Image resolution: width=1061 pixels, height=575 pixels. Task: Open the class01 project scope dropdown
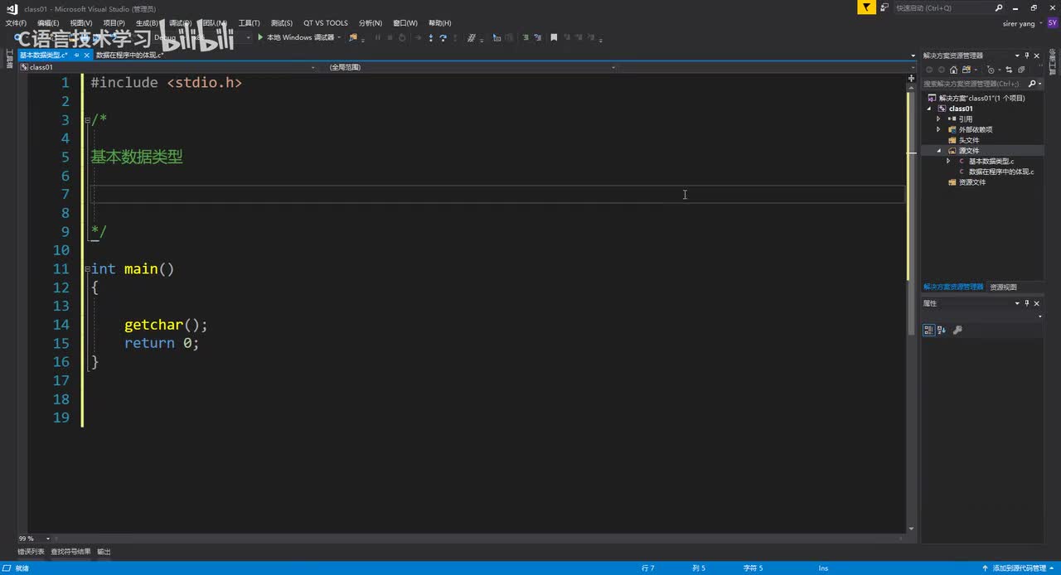click(x=313, y=67)
